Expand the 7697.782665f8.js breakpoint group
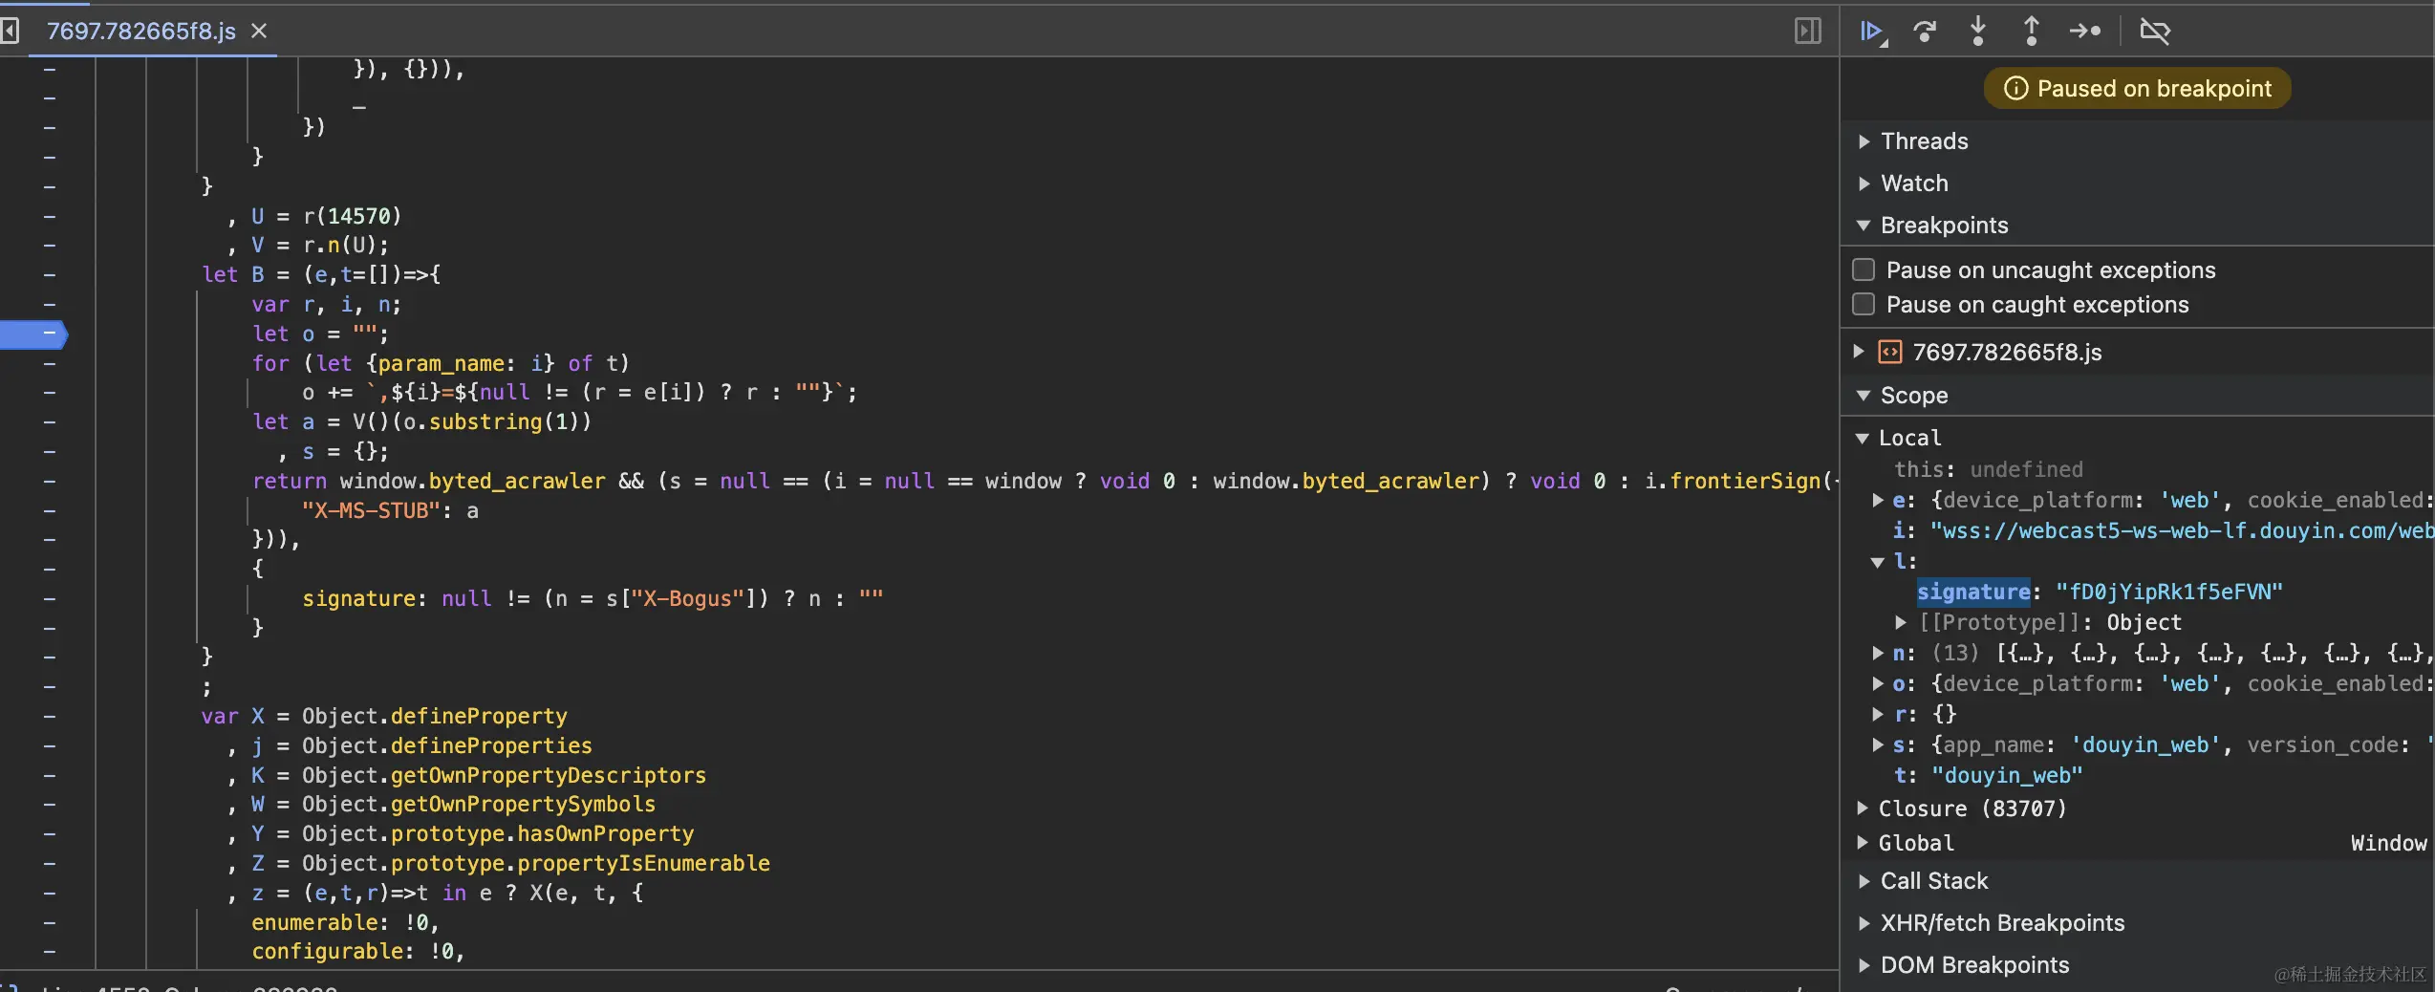This screenshot has width=2435, height=992. point(1859,352)
